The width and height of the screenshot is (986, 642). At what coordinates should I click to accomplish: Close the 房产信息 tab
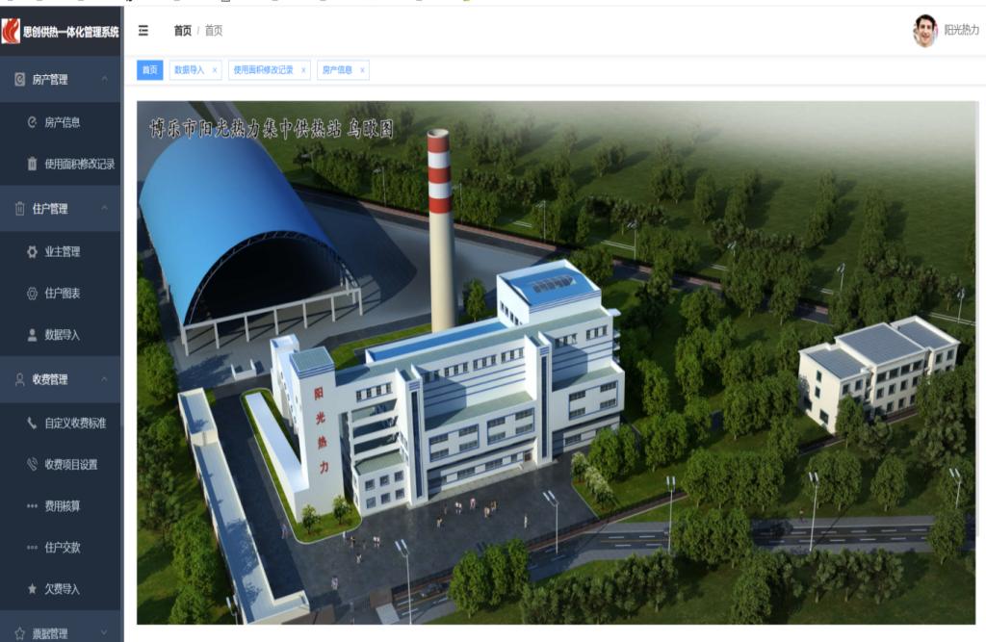coord(362,70)
